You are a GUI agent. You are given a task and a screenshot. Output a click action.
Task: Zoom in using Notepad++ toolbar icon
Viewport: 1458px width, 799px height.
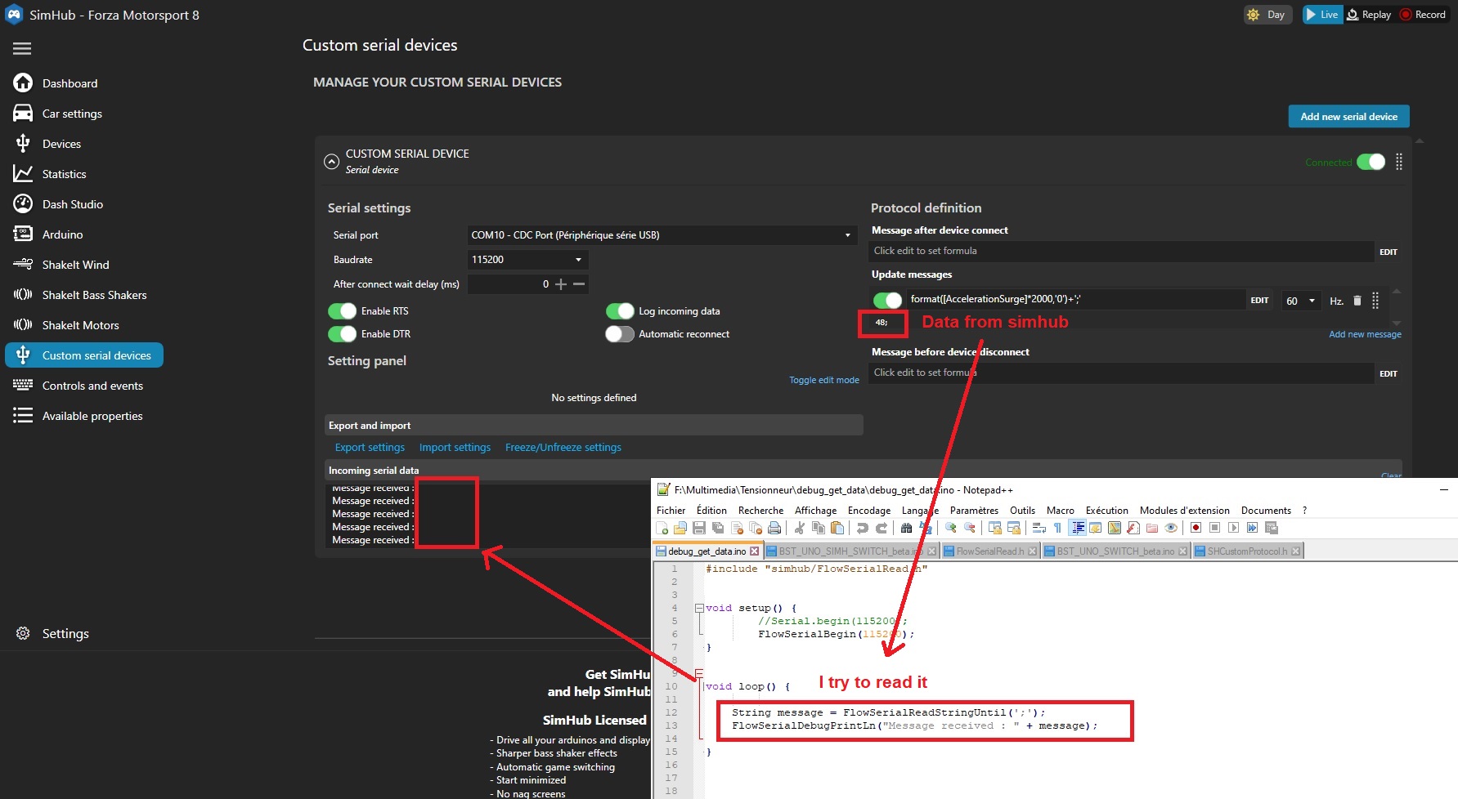pyautogui.click(x=950, y=528)
